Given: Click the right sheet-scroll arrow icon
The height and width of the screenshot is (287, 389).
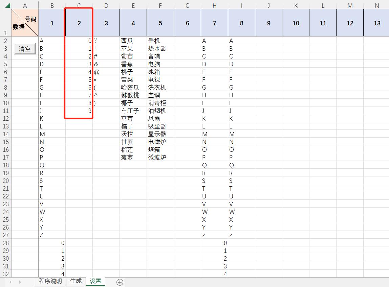Looking at the screenshot, I should pos(20,282).
